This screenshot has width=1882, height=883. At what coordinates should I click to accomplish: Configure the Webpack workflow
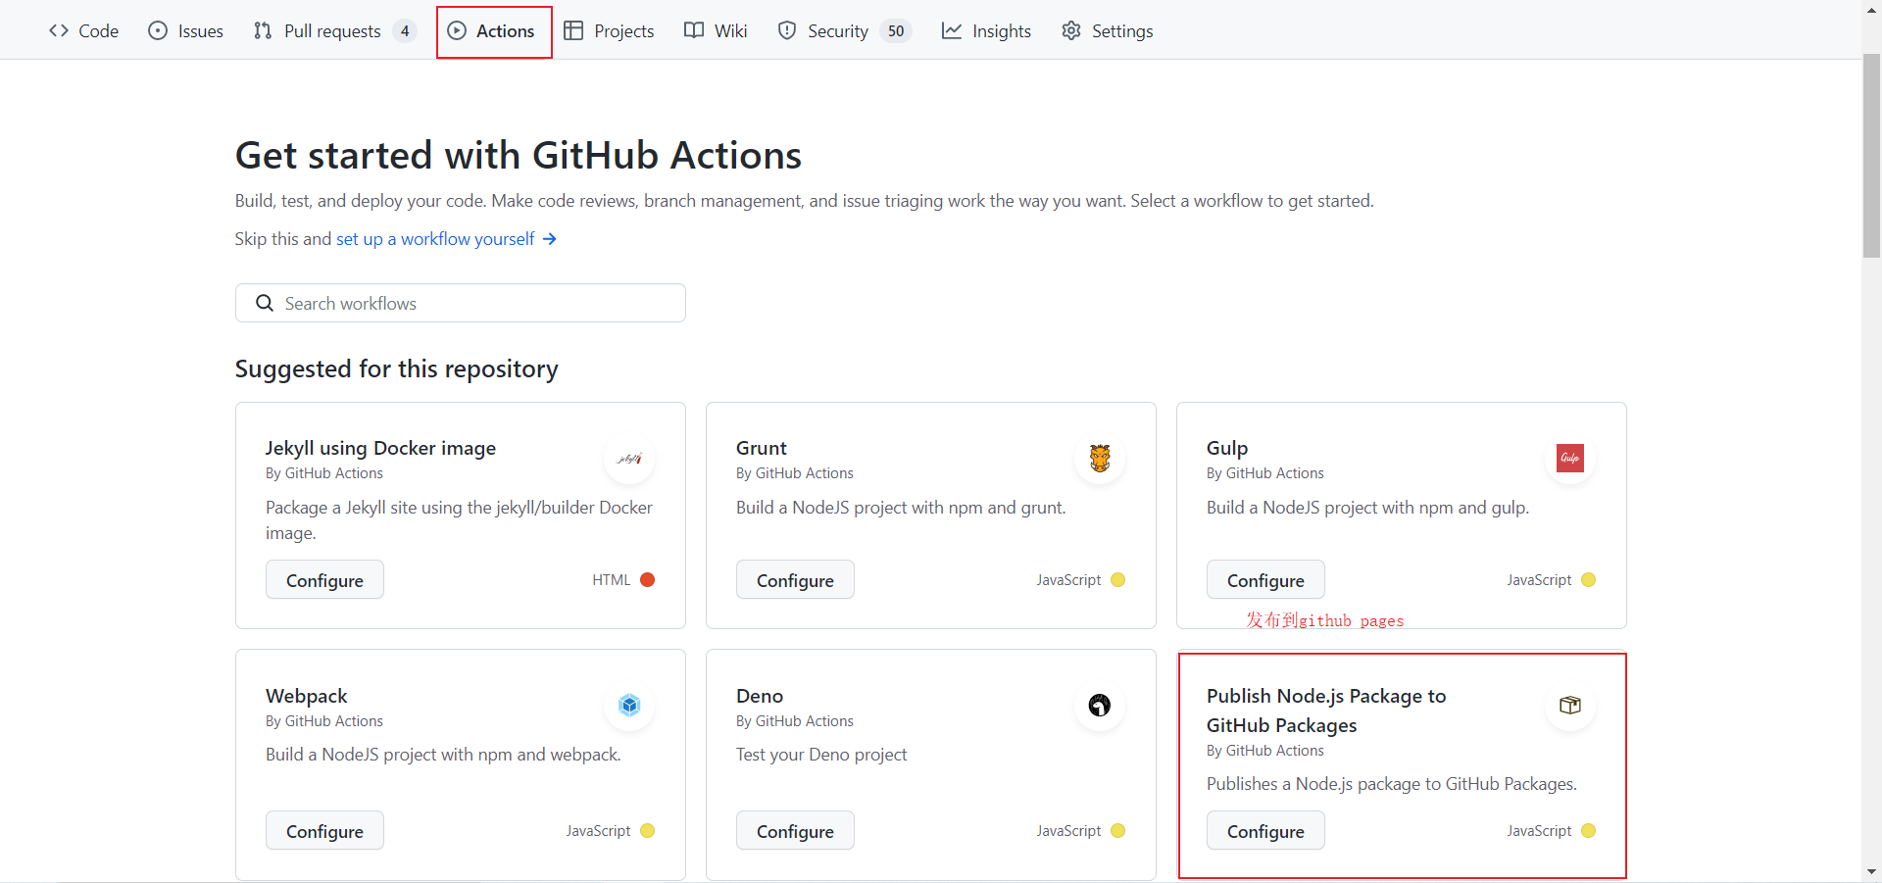(324, 831)
